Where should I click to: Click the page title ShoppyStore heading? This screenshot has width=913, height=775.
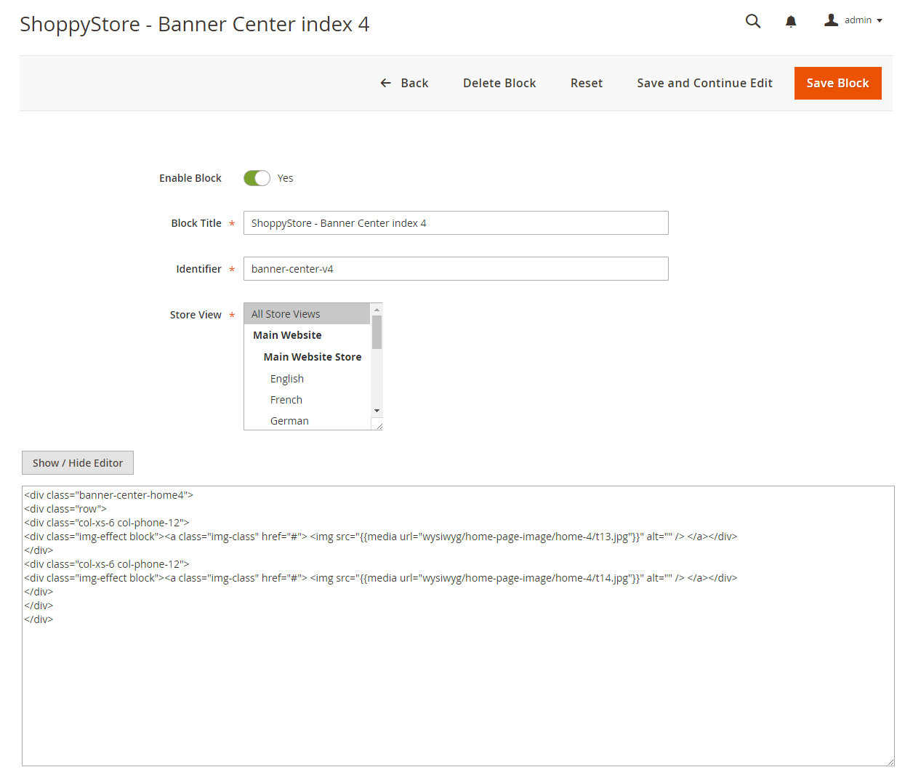[195, 24]
